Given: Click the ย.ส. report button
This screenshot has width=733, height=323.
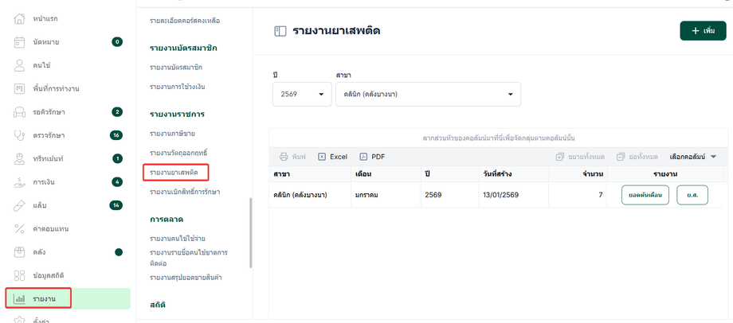Looking at the screenshot, I should (x=692, y=194).
